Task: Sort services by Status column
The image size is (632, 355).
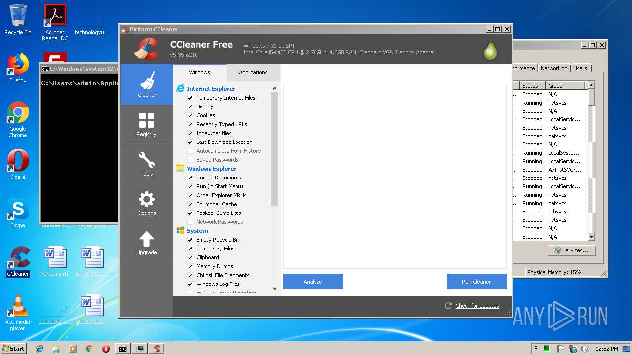Action: 532,85
